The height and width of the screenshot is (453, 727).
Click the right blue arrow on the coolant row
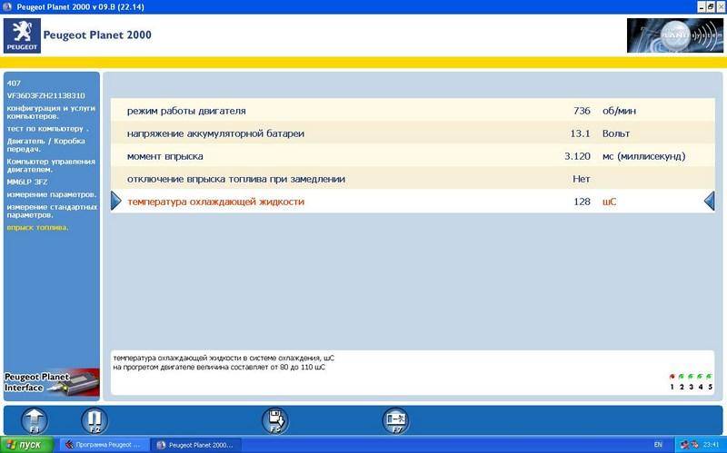[x=709, y=201]
